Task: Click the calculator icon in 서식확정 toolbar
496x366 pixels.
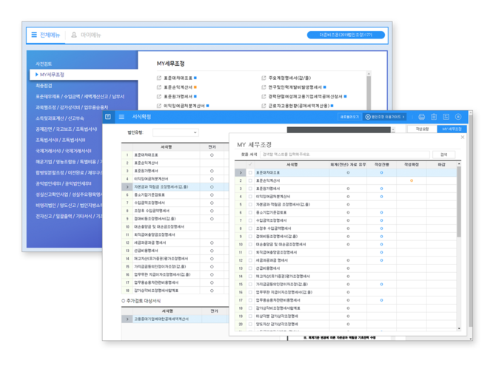Action: (x=446, y=117)
